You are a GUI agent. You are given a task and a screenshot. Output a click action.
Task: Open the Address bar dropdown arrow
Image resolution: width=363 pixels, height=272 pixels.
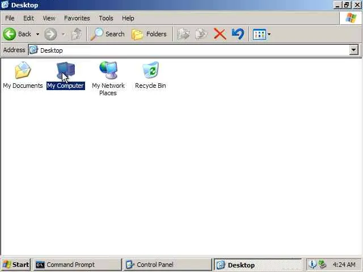point(353,50)
